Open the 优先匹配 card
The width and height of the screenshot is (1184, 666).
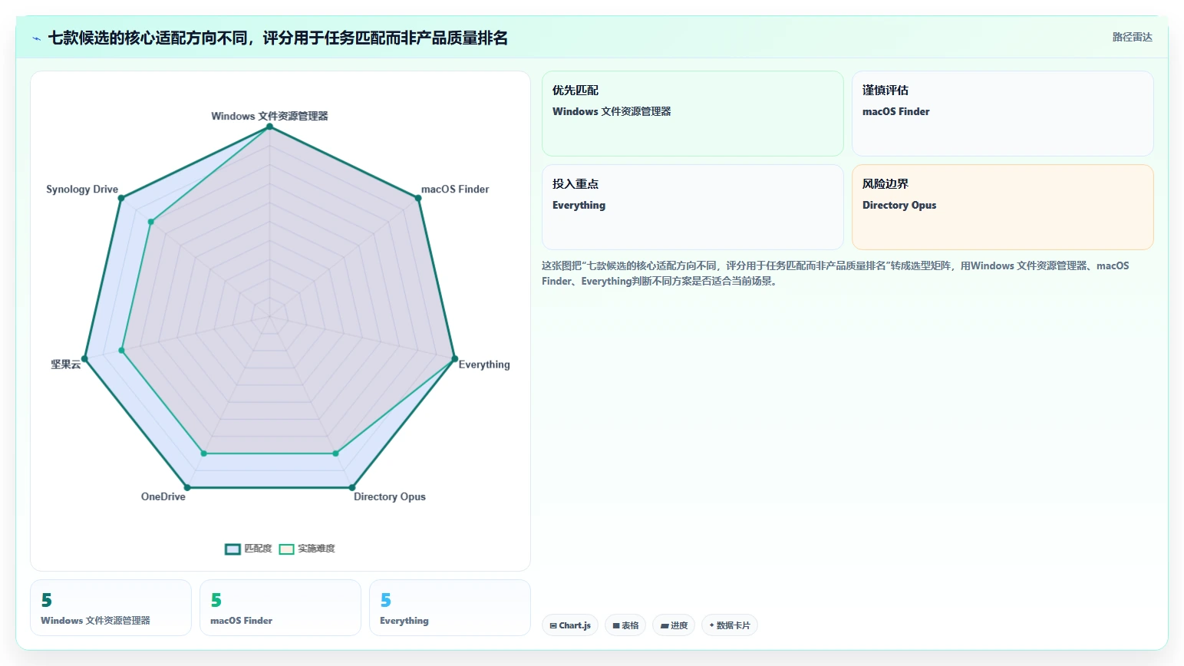click(692, 114)
